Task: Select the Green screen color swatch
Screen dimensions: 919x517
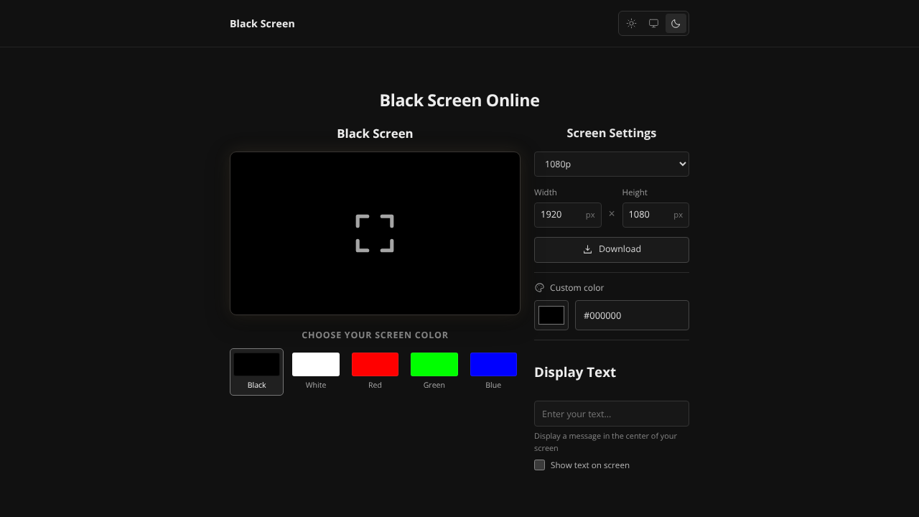Action: 434,372
